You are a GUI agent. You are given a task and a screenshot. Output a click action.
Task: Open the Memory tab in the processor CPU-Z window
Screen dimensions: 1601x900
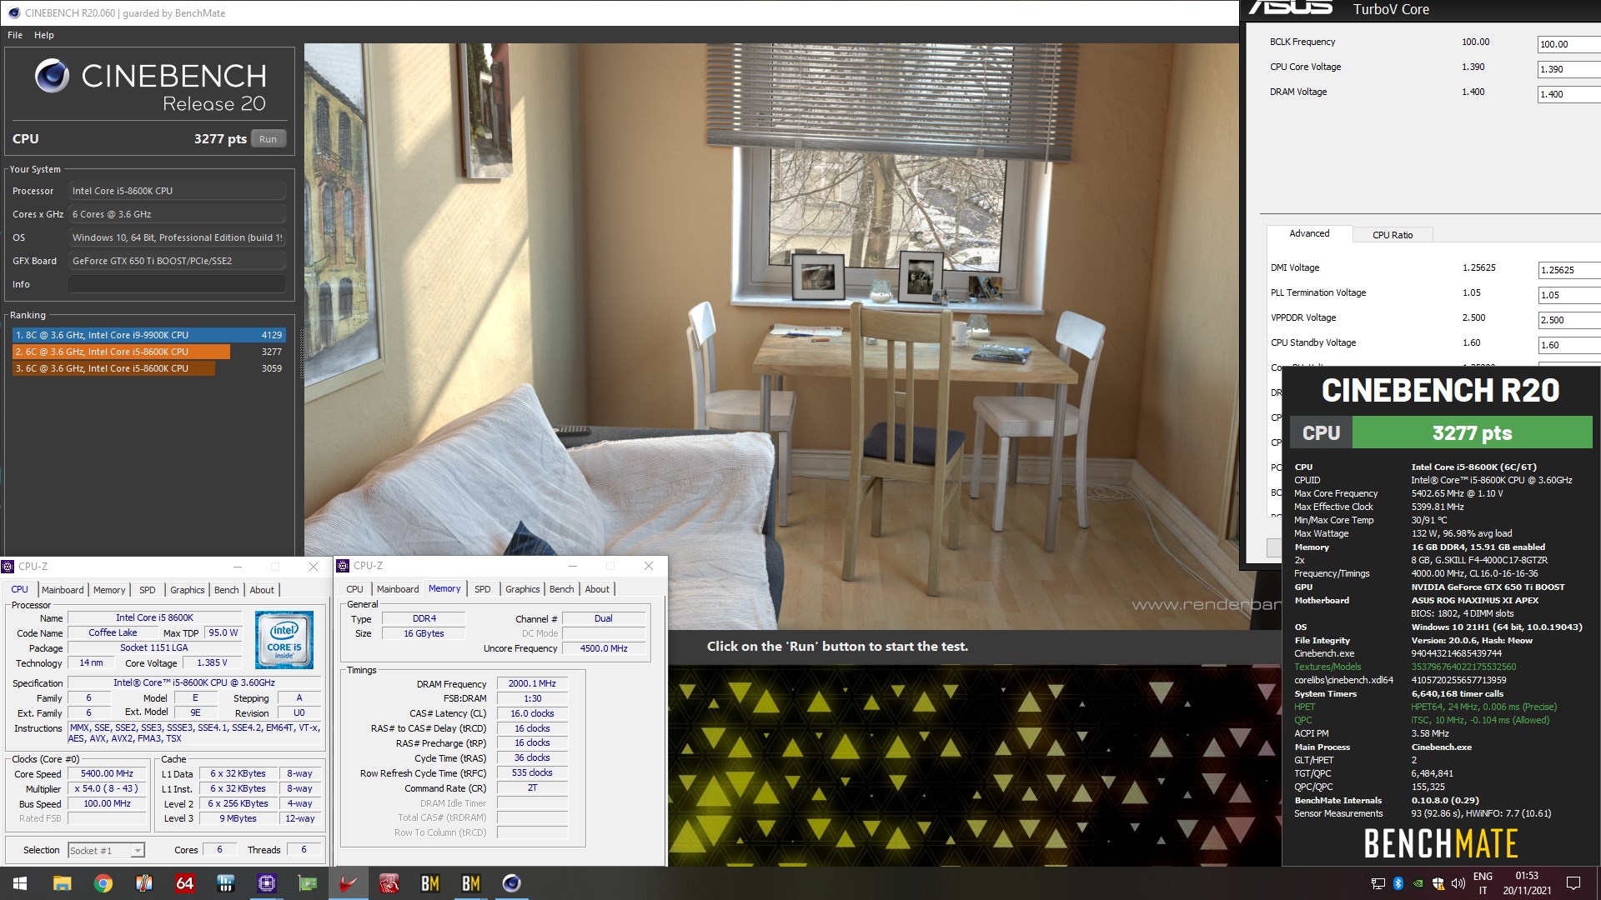[x=109, y=590]
